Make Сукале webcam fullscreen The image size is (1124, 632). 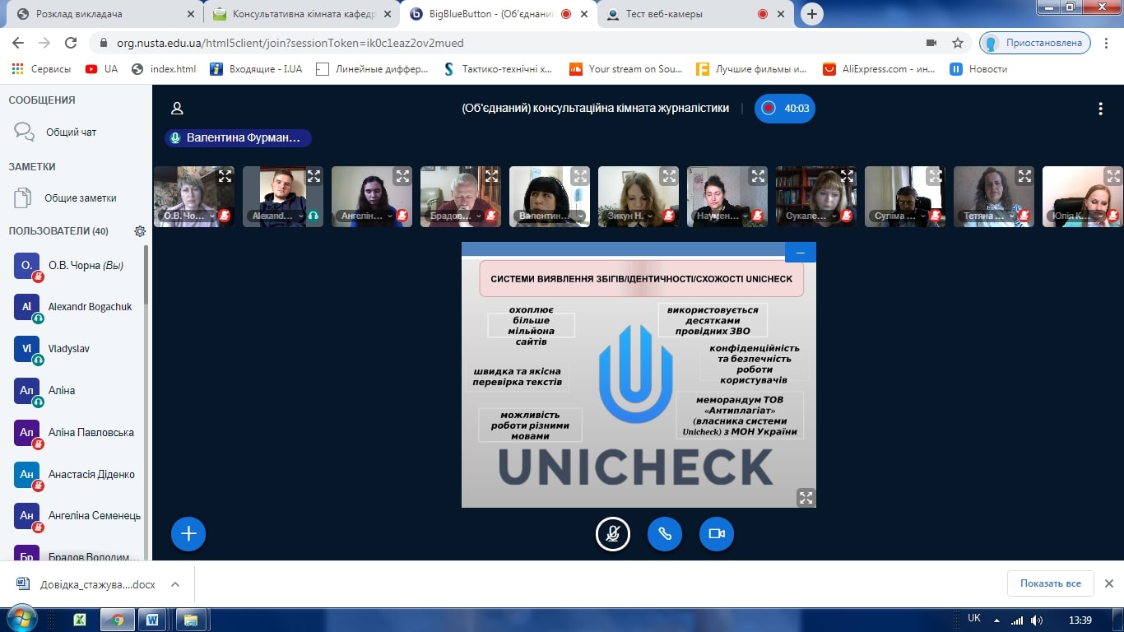pos(847,175)
